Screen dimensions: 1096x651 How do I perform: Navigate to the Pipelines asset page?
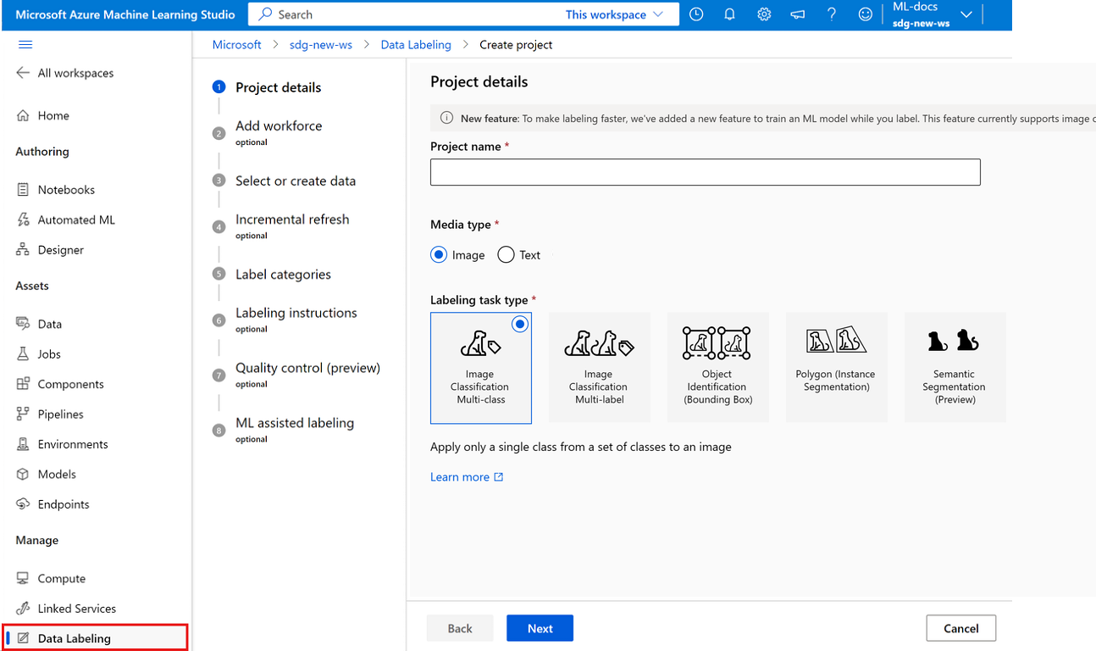pyautogui.click(x=60, y=414)
